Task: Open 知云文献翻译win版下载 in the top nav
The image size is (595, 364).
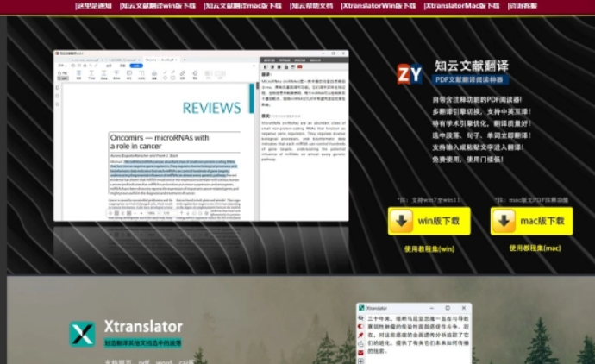Action: (x=158, y=6)
